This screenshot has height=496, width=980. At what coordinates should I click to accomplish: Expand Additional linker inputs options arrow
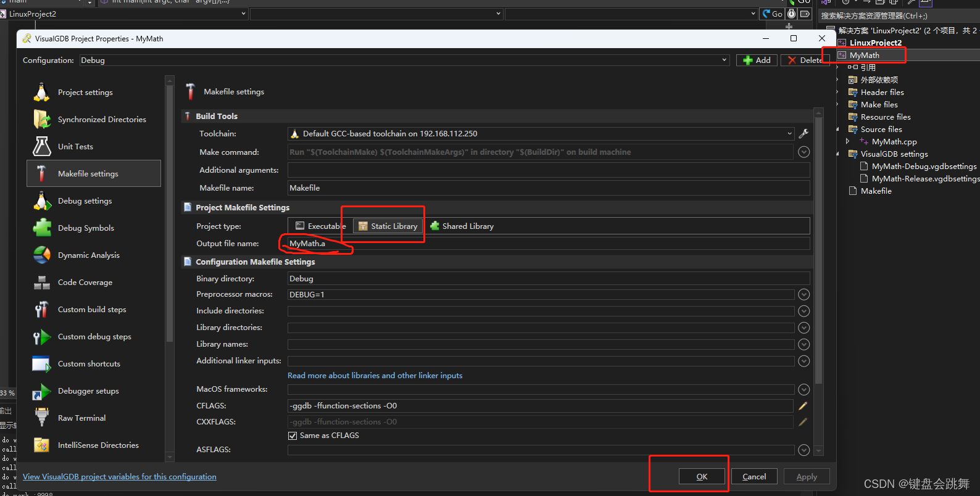[804, 361]
